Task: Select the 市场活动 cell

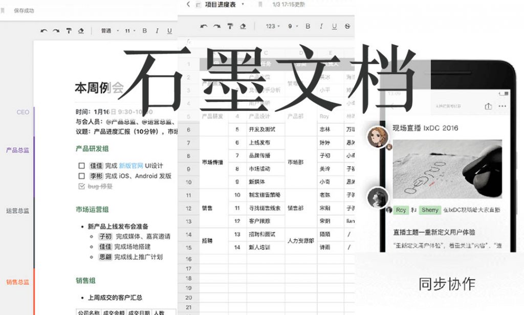Action: point(267,169)
